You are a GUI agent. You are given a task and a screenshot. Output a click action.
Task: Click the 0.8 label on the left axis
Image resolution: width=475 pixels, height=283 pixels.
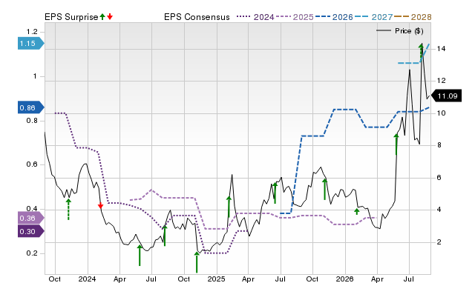pyautogui.click(x=32, y=121)
